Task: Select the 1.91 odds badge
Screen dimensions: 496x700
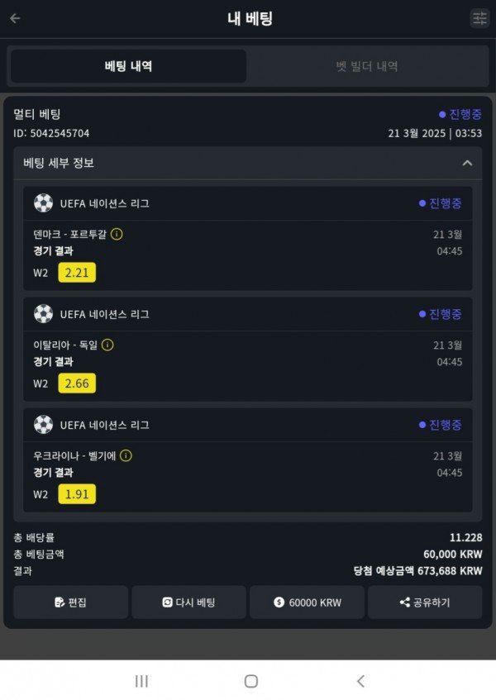Action: [77, 494]
